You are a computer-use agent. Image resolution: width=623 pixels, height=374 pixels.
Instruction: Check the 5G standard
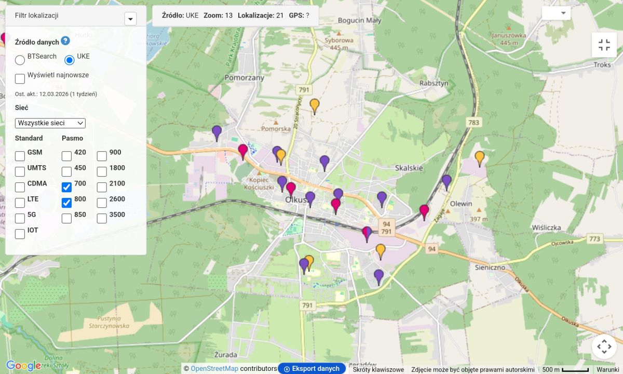coord(20,218)
